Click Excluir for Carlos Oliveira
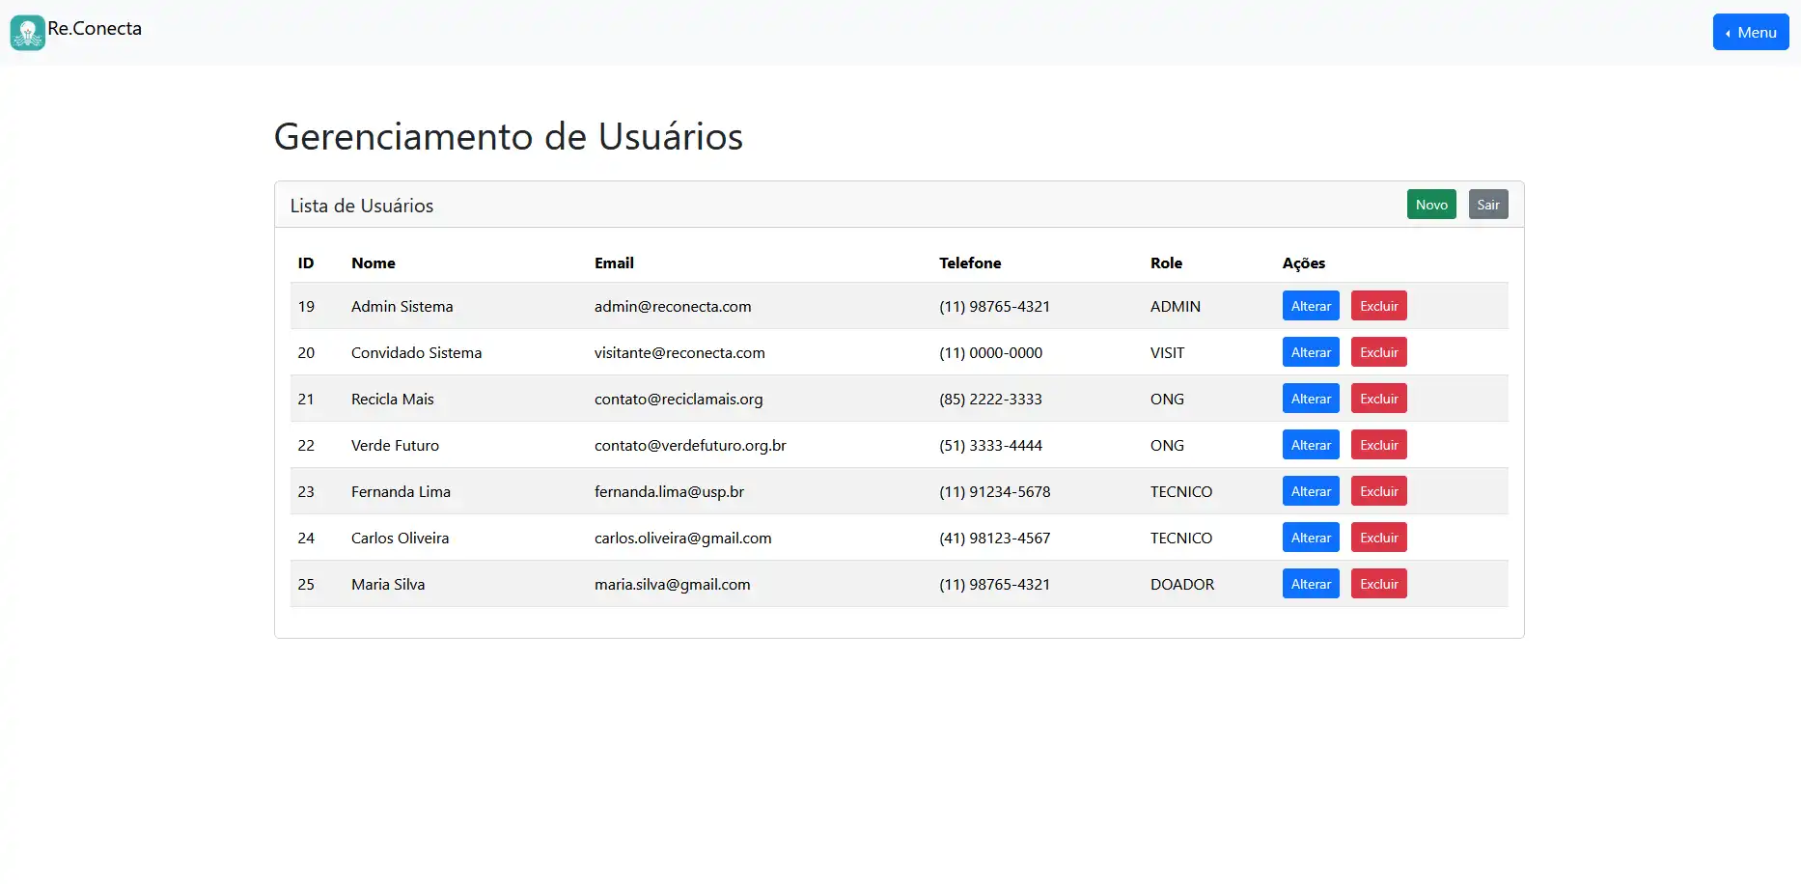1801x884 pixels. 1378,538
